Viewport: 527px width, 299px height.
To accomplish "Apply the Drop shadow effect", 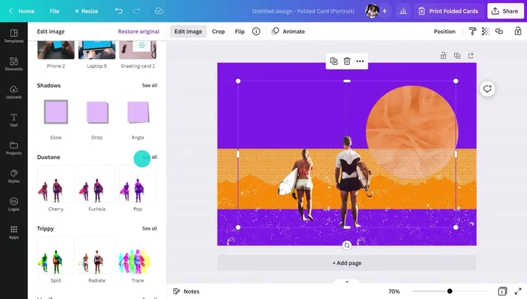I will (97, 112).
